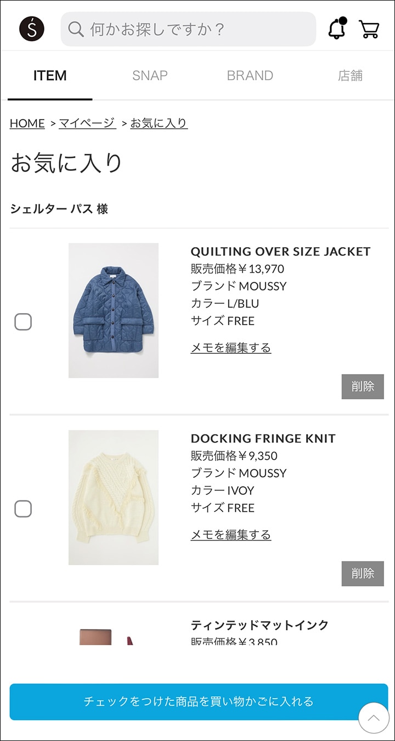The image size is (395, 741).
Task: Edit memo for the fringe knit
Action: click(230, 534)
